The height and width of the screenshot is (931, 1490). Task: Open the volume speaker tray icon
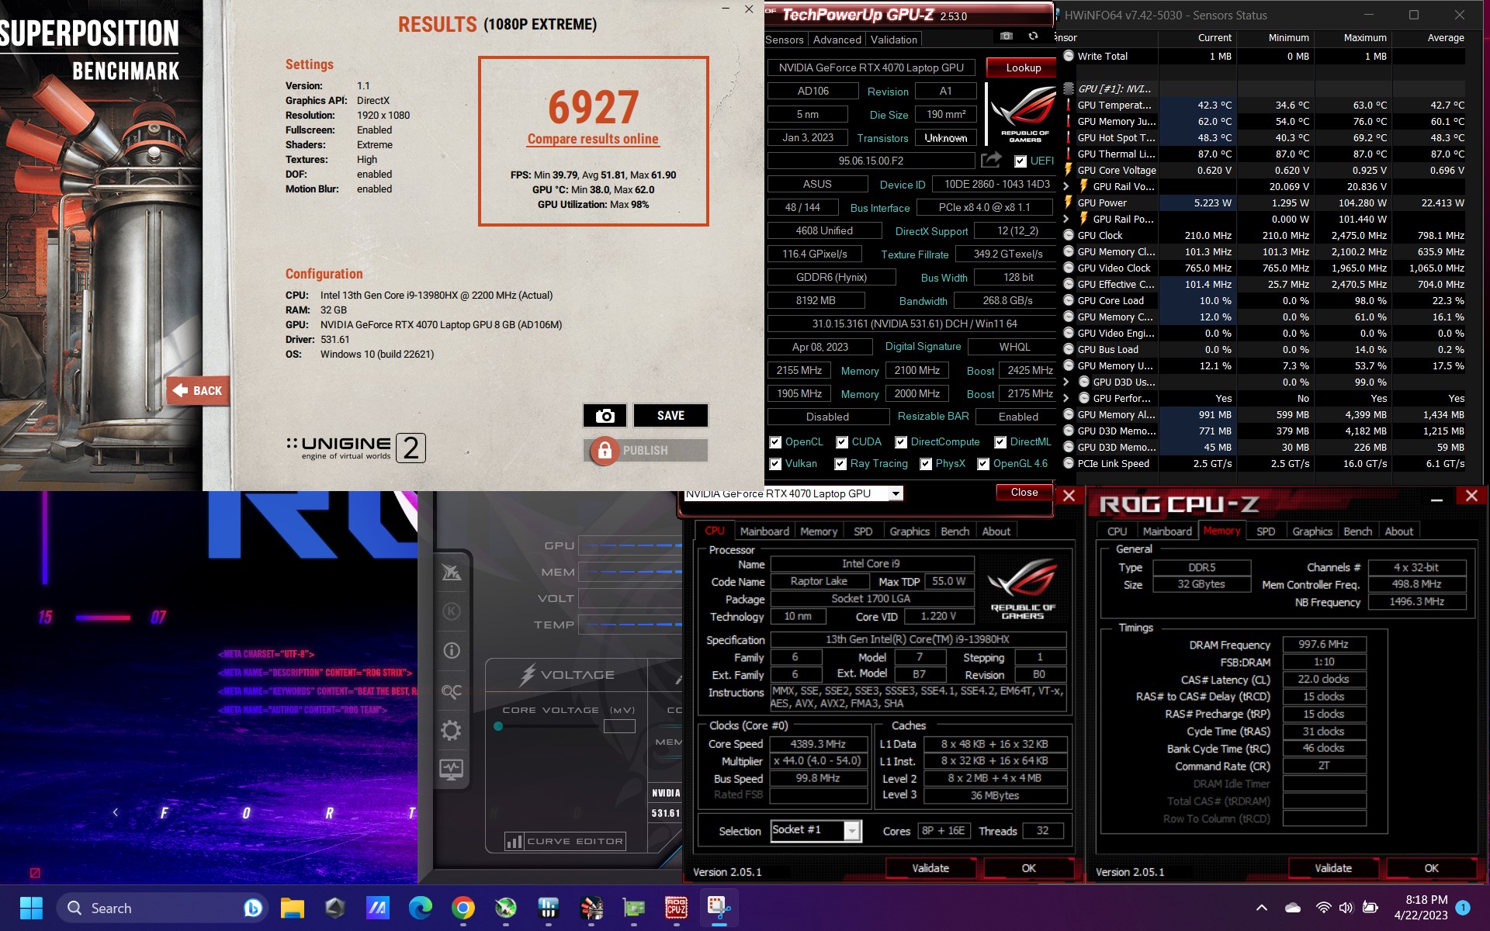(1346, 908)
